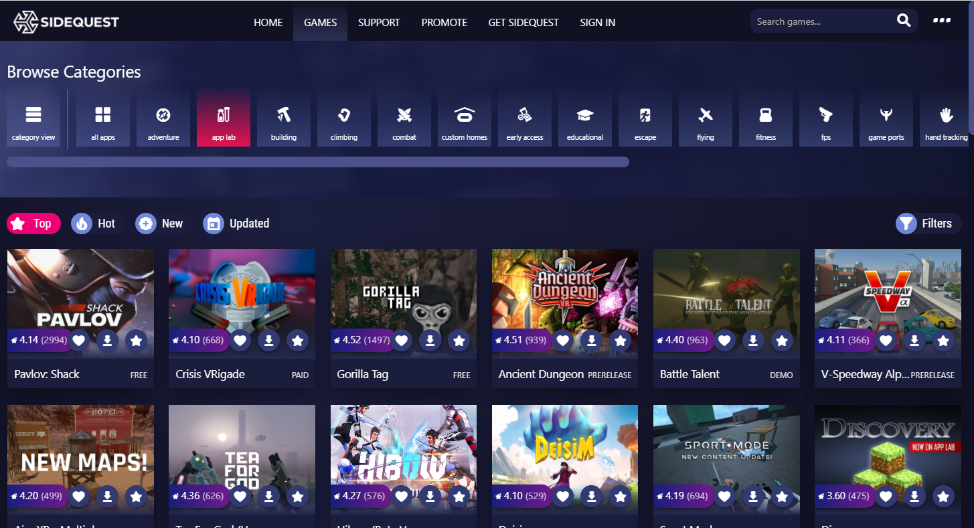
Task: Click the Ancient Dungeon title link
Action: [541, 375]
